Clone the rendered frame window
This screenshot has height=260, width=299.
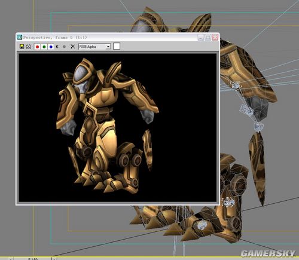tap(29, 47)
